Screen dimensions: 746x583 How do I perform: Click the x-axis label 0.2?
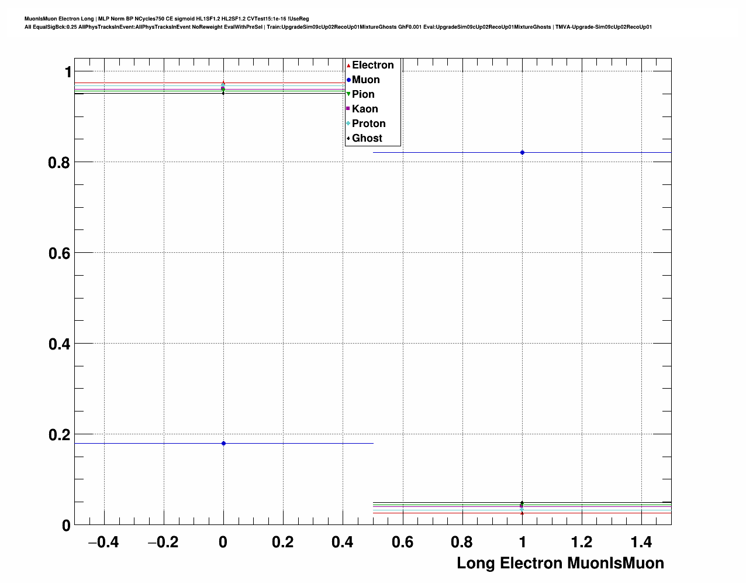click(283, 543)
